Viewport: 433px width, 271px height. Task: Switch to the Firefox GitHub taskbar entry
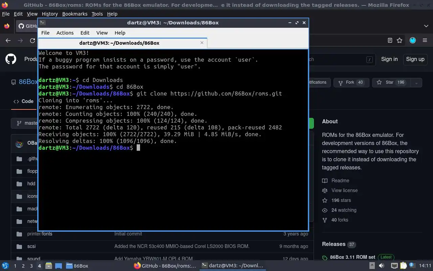(x=165, y=266)
